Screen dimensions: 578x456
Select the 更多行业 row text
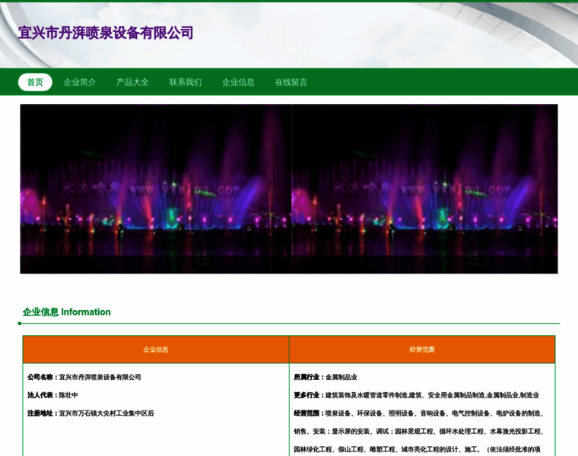417,395
